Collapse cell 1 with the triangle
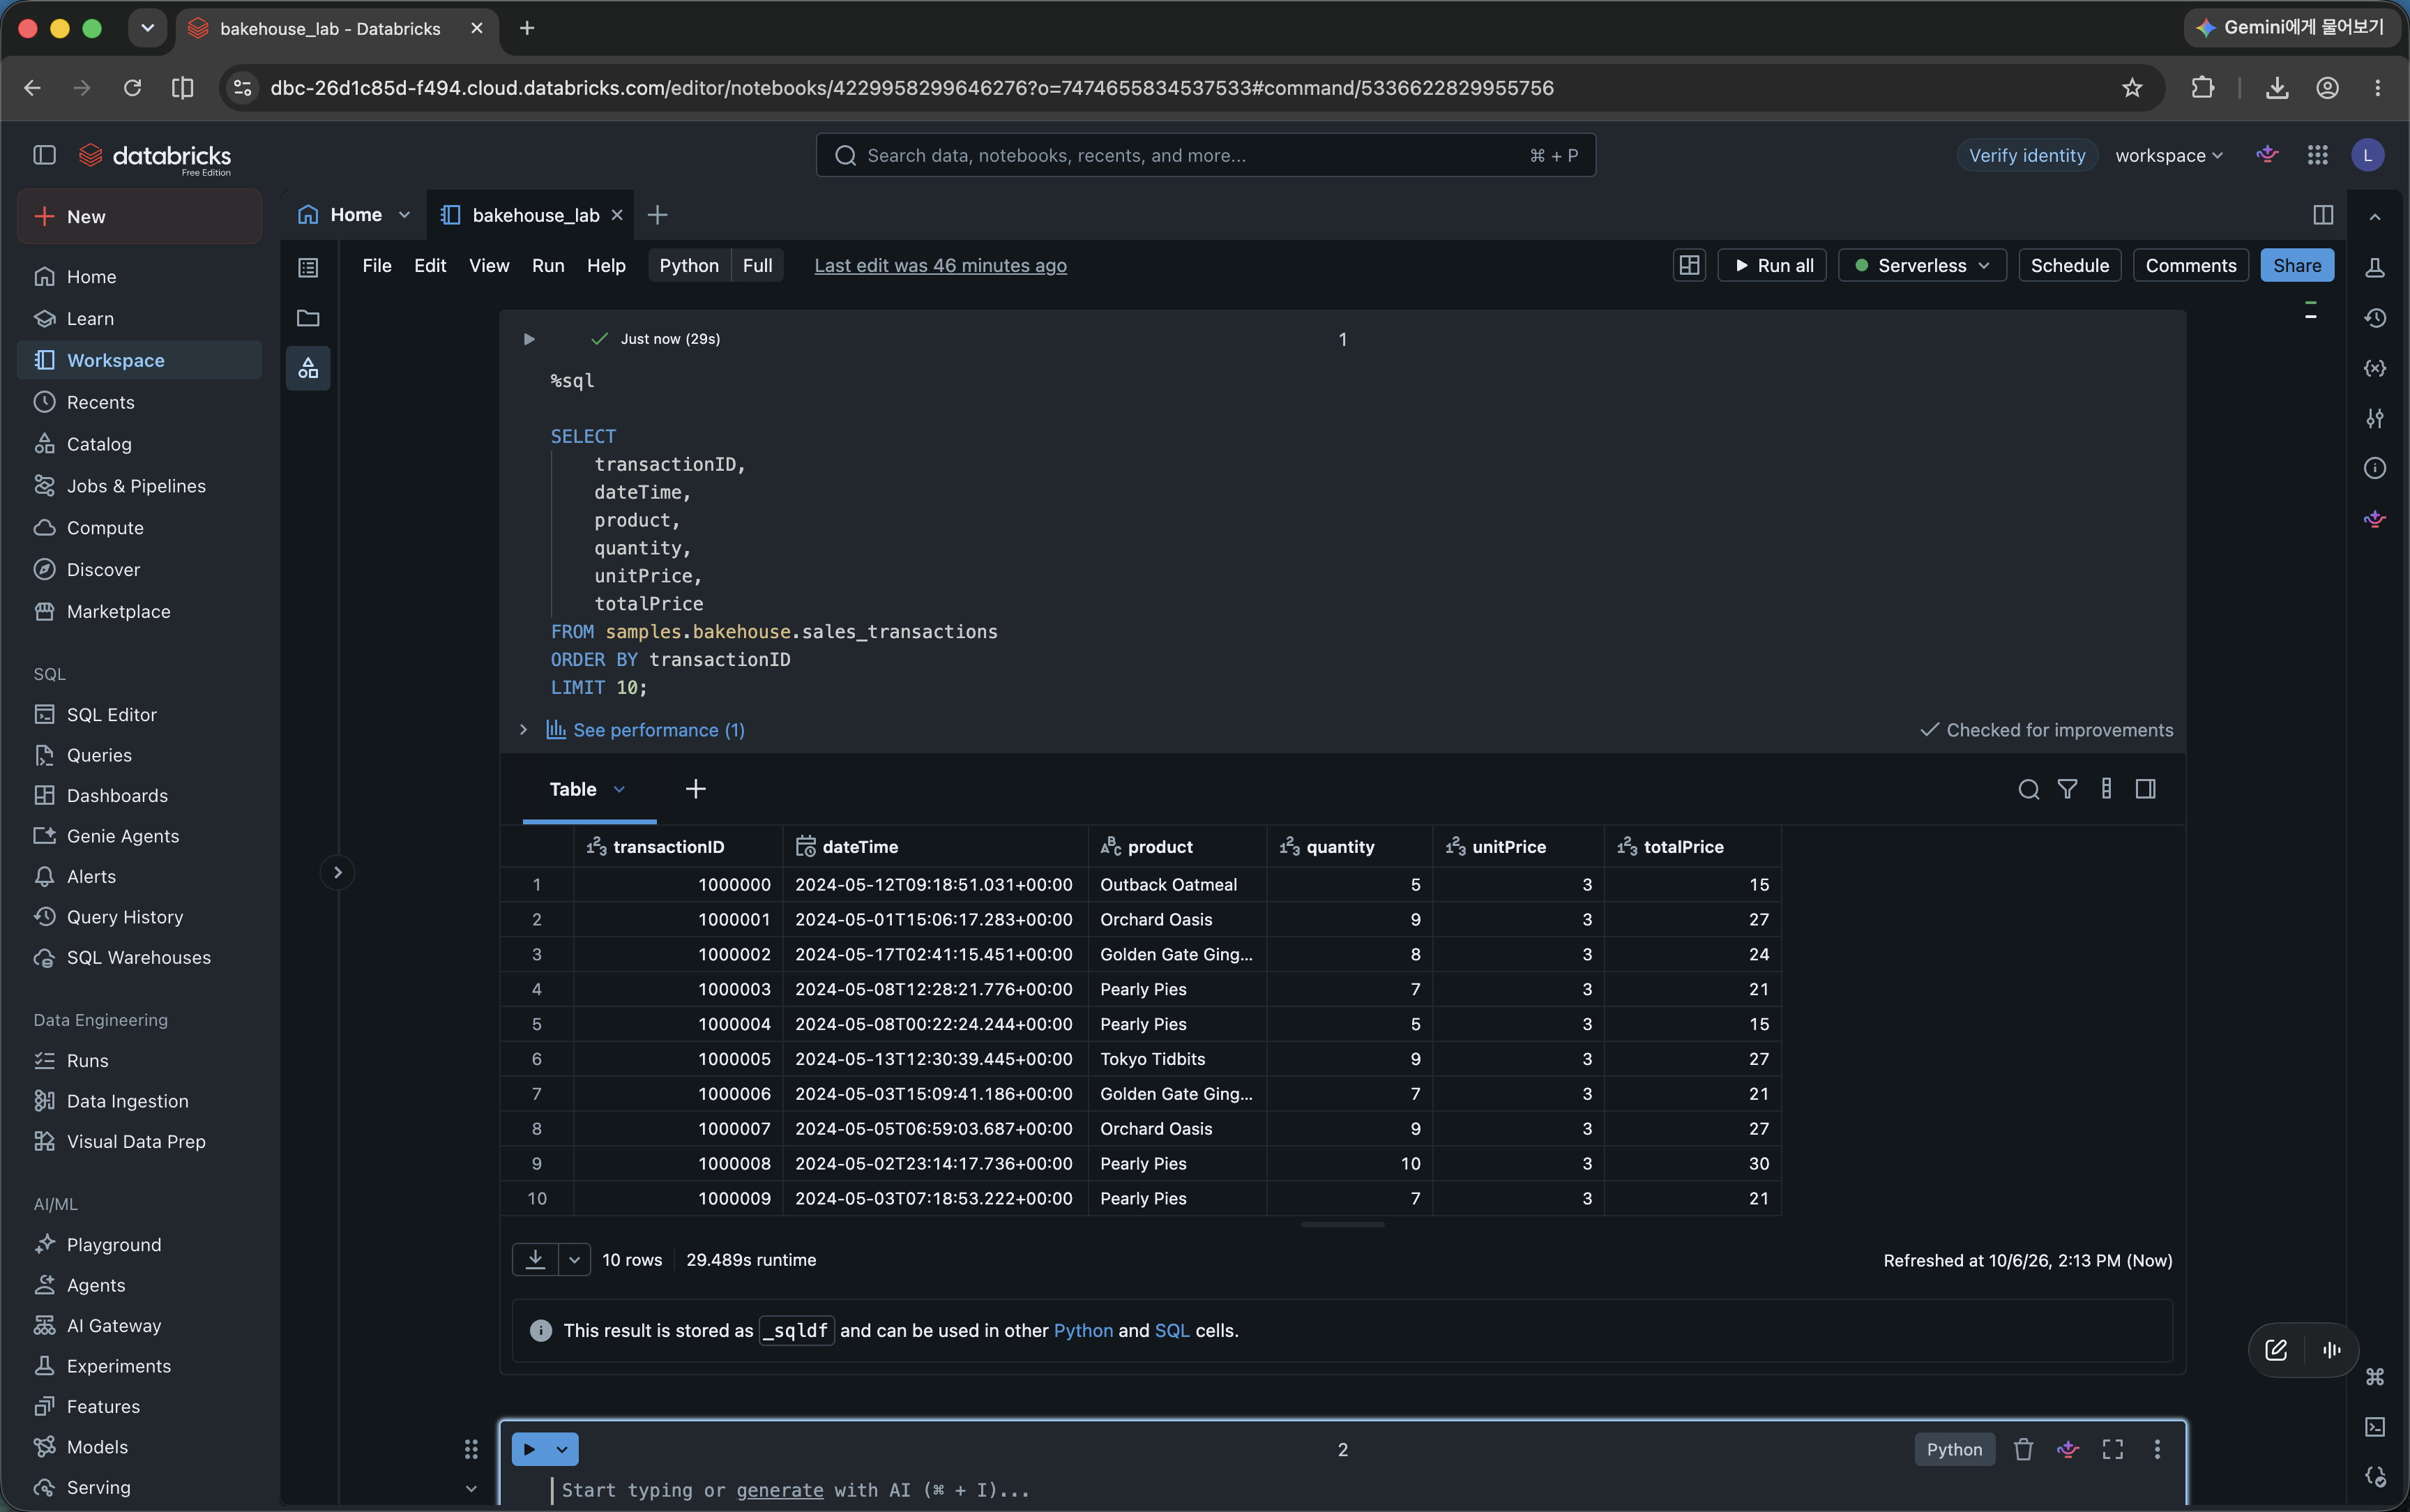2410x1512 pixels. pyautogui.click(x=529, y=339)
